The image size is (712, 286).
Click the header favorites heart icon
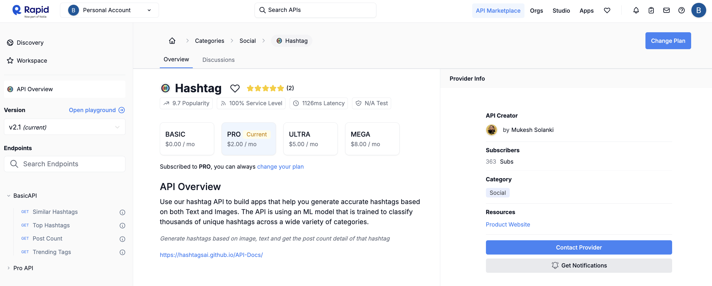pyautogui.click(x=607, y=11)
